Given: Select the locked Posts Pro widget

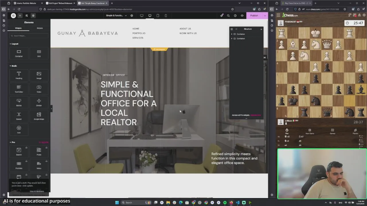Looking at the screenshot, I should [39, 152].
